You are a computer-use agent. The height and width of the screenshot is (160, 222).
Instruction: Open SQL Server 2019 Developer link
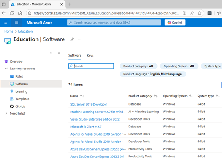click(88, 104)
